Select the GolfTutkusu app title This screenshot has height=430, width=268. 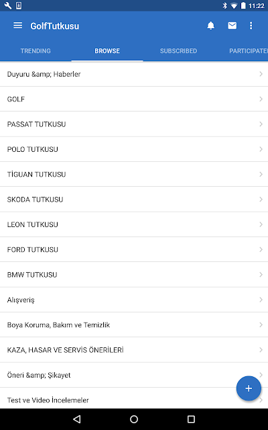[55, 26]
